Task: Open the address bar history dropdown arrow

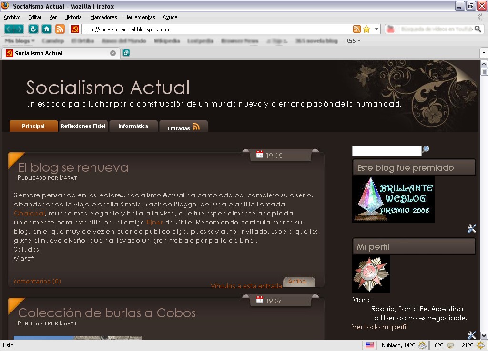Action: (x=376, y=29)
